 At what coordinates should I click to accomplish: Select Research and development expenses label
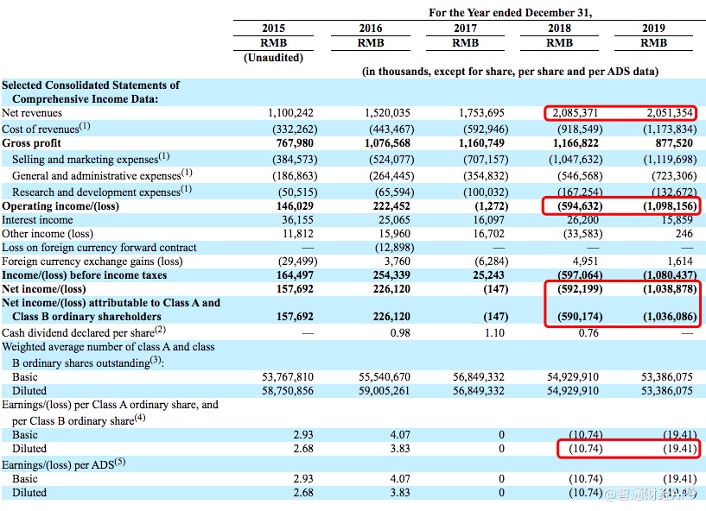102,191
